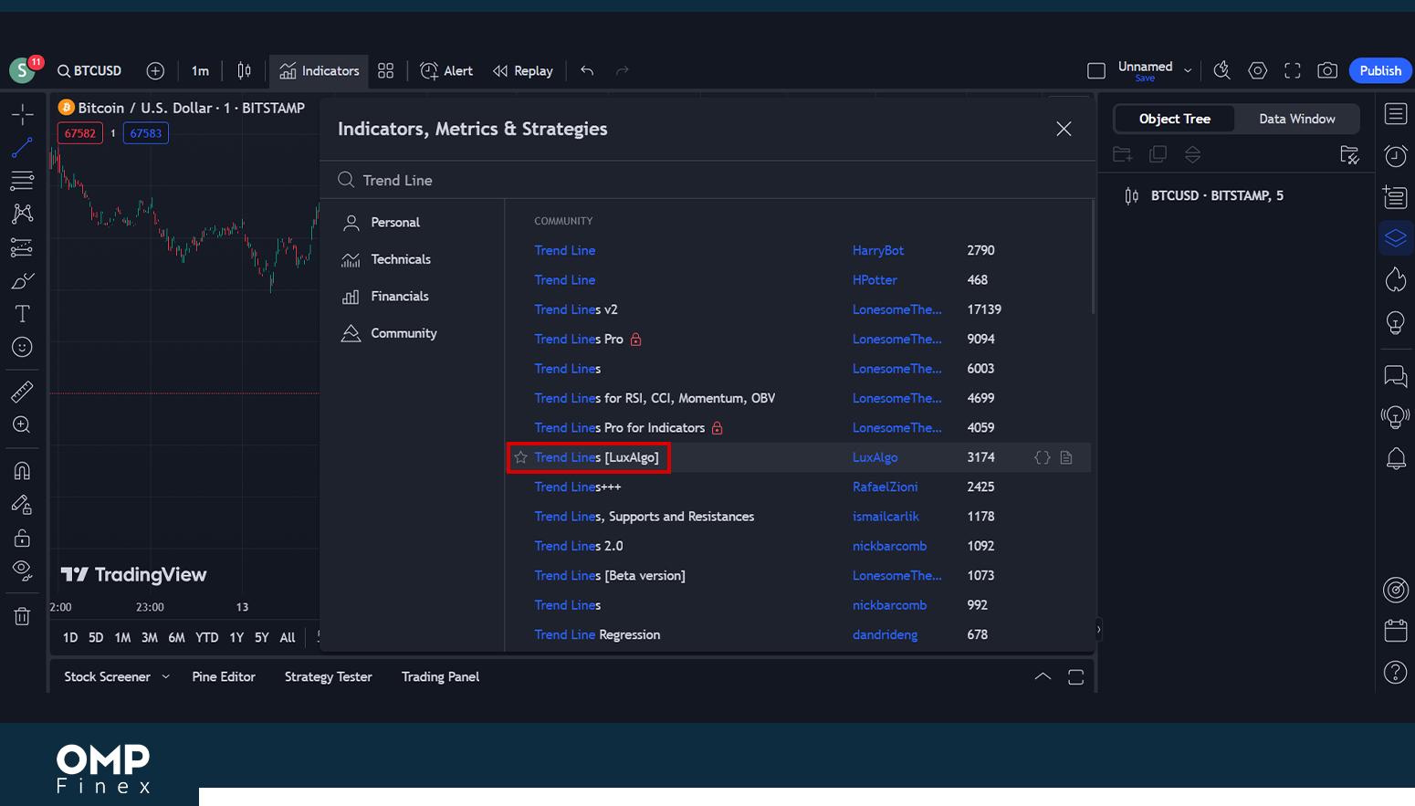The height and width of the screenshot is (806, 1415).
Task: Open chart settings hexagon icon
Action: (1257, 70)
